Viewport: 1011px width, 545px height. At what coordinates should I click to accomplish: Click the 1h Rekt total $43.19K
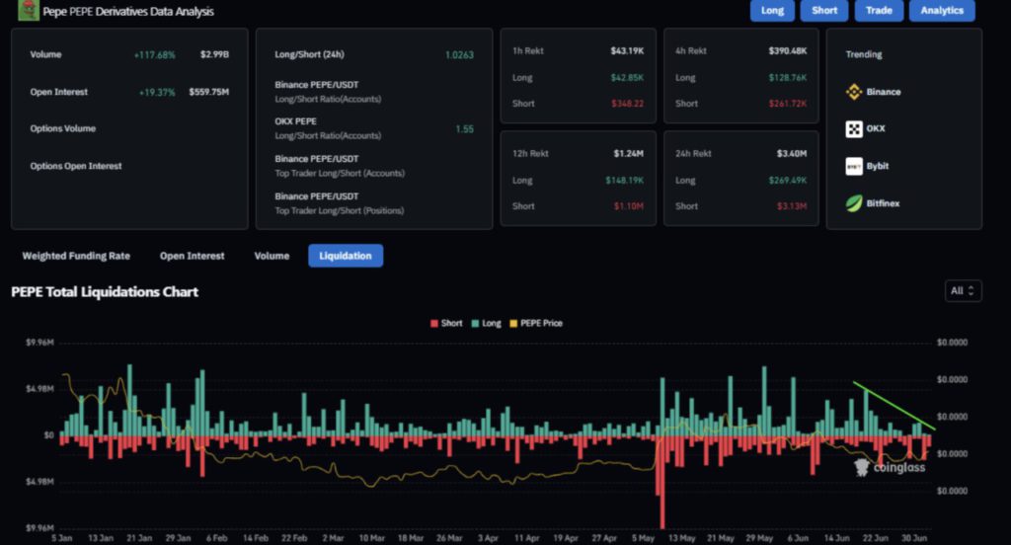(627, 51)
